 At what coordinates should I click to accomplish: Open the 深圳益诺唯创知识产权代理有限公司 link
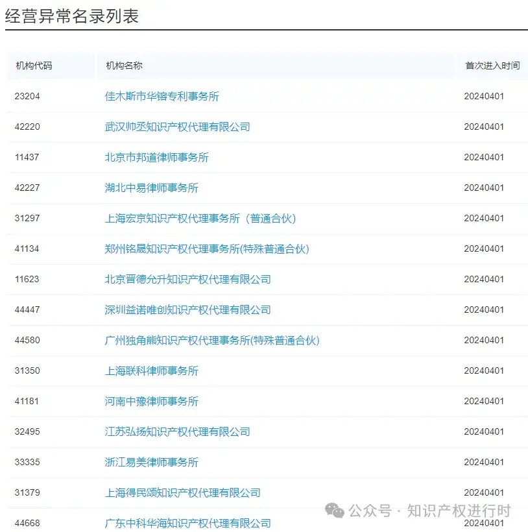click(188, 310)
